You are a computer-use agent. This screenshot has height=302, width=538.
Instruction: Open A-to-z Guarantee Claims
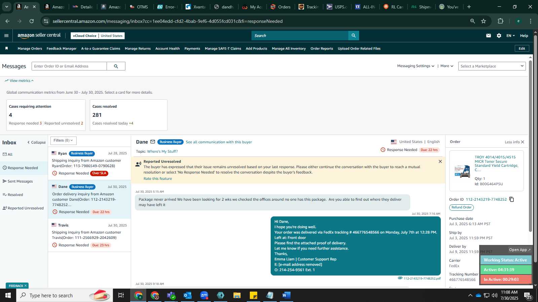click(x=101, y=49)
